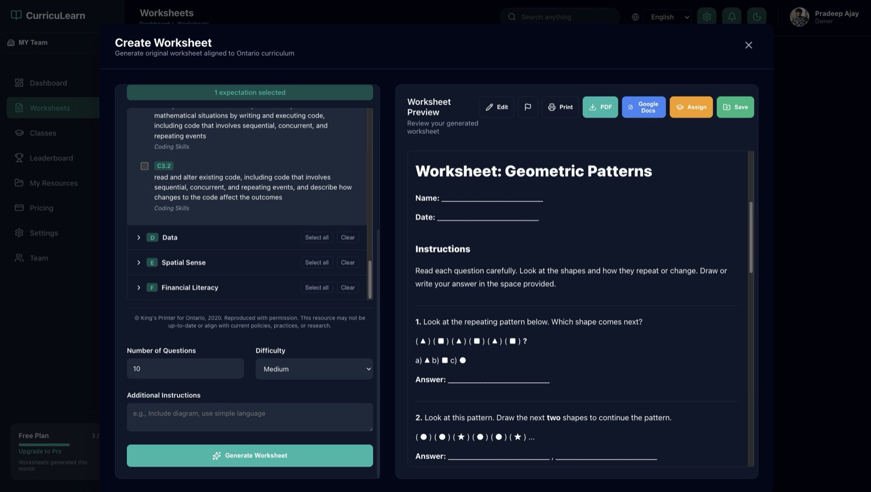Open Worksheets in the sidebar
Screen dimensions: 871x492
pos(53,108)
